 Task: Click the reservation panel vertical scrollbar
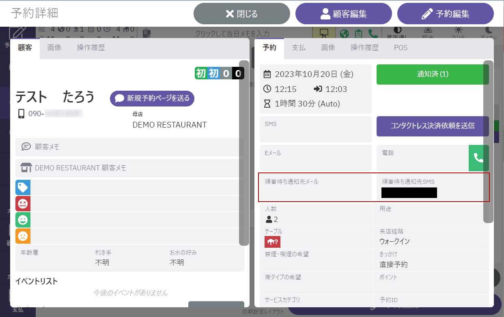(488, 142)
